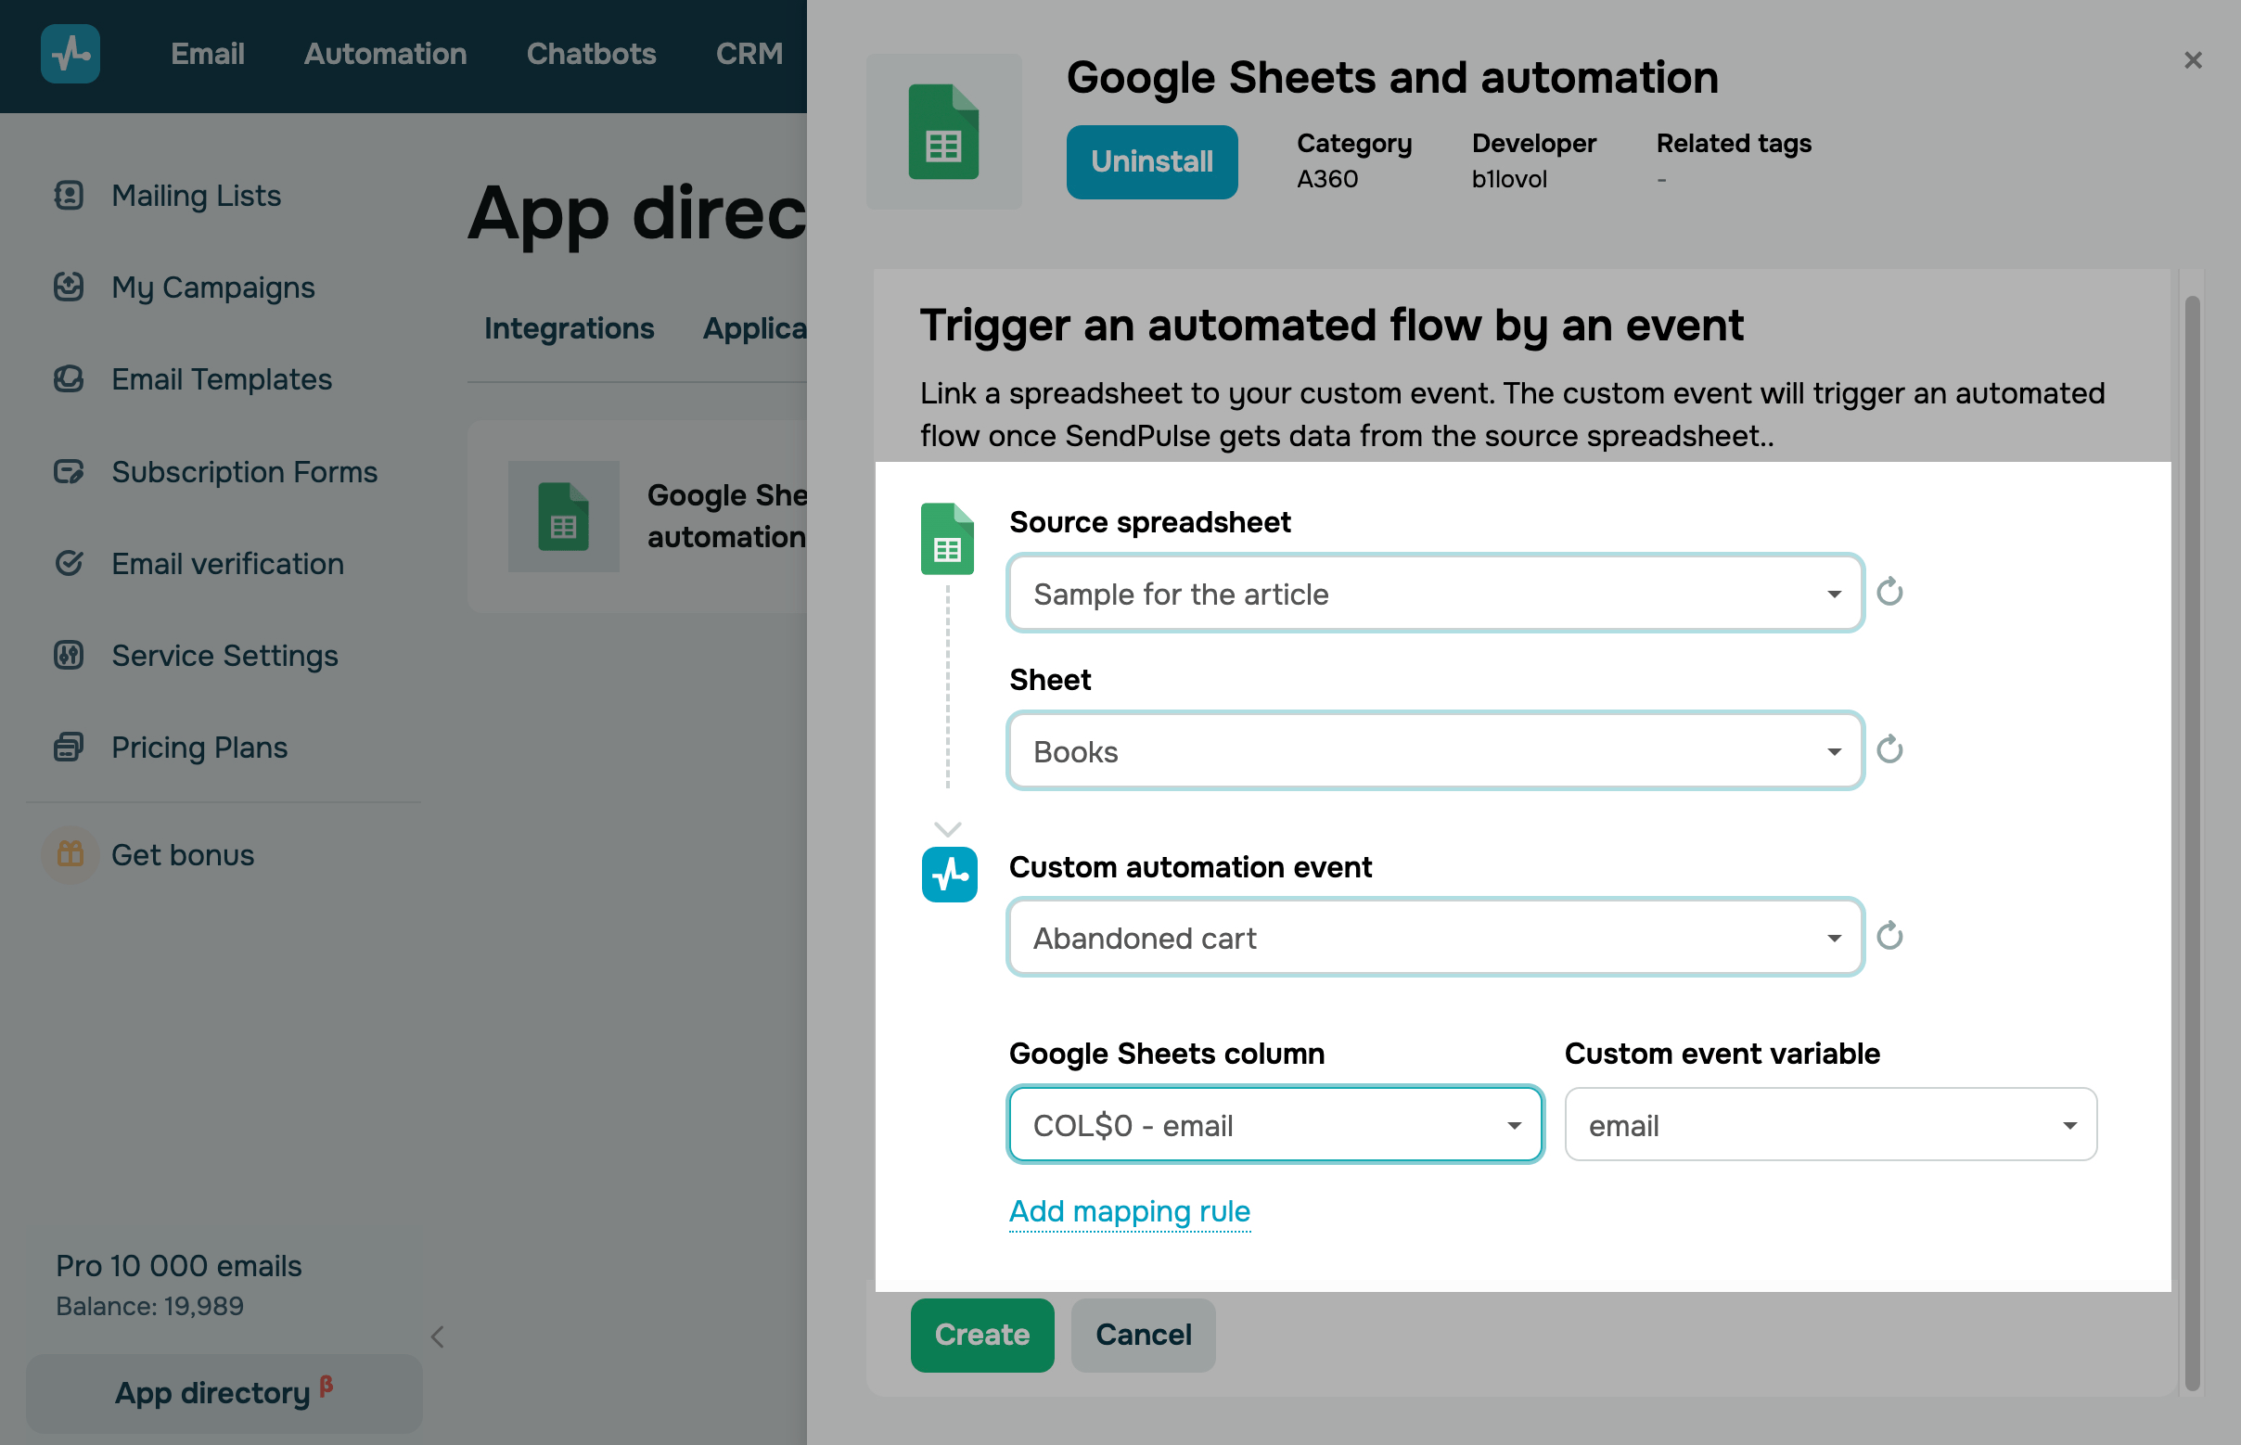
Task: Open the Automation menu item
Action: [x=385, y=54]
